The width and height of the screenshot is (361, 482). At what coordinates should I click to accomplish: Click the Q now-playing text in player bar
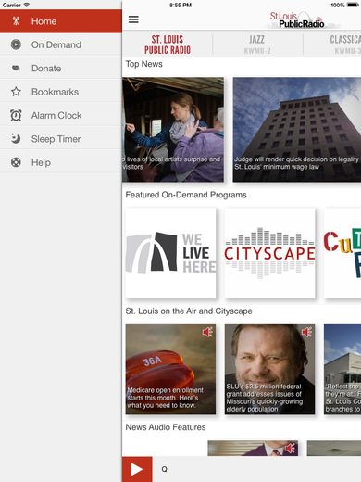[164, 469]
